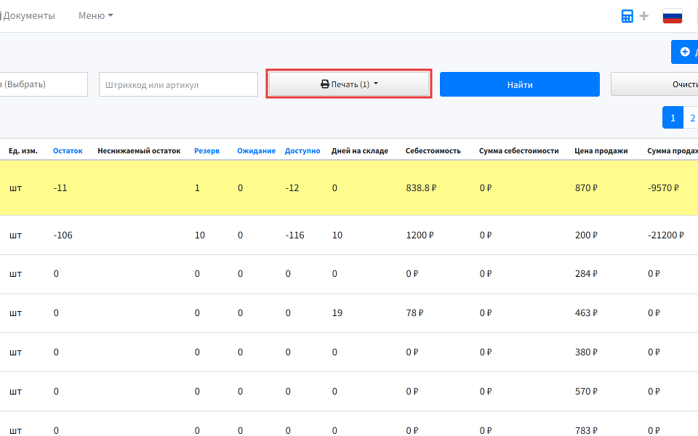The width and height of the screenshot is (698, 436).
Task: Open the Печать (1) dropdown arrow
Action: pyautogui.click(x=376, y=84)
